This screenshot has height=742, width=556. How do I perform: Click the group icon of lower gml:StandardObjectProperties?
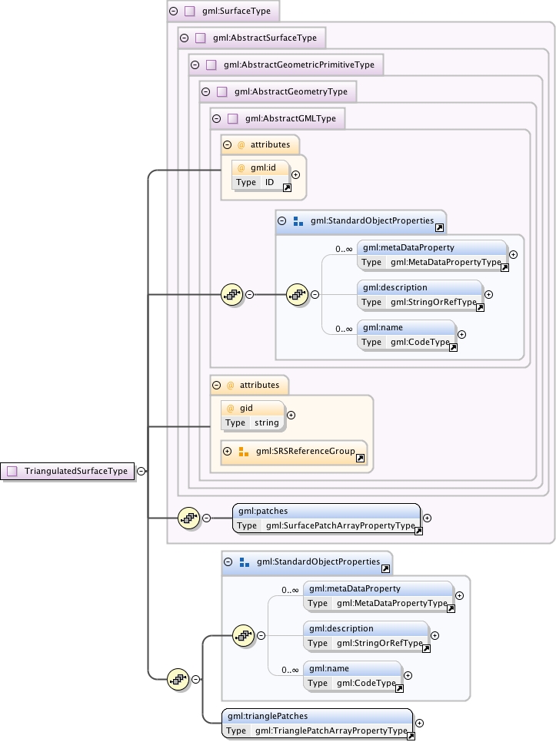tap(245, 562)
